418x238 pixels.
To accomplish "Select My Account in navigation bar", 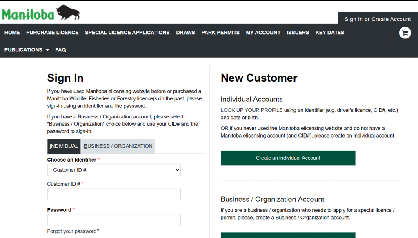I will point(263,33).
